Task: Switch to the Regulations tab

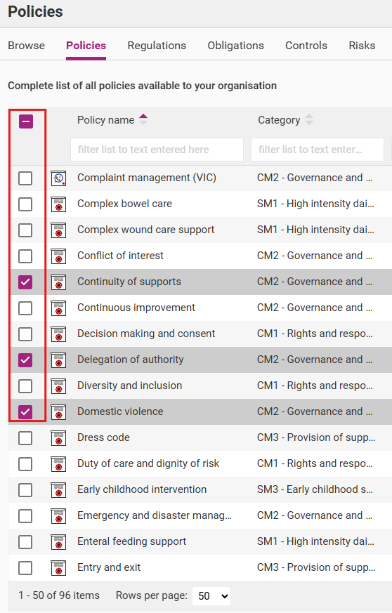Action: pyautogui.click(x=157, y=46)
